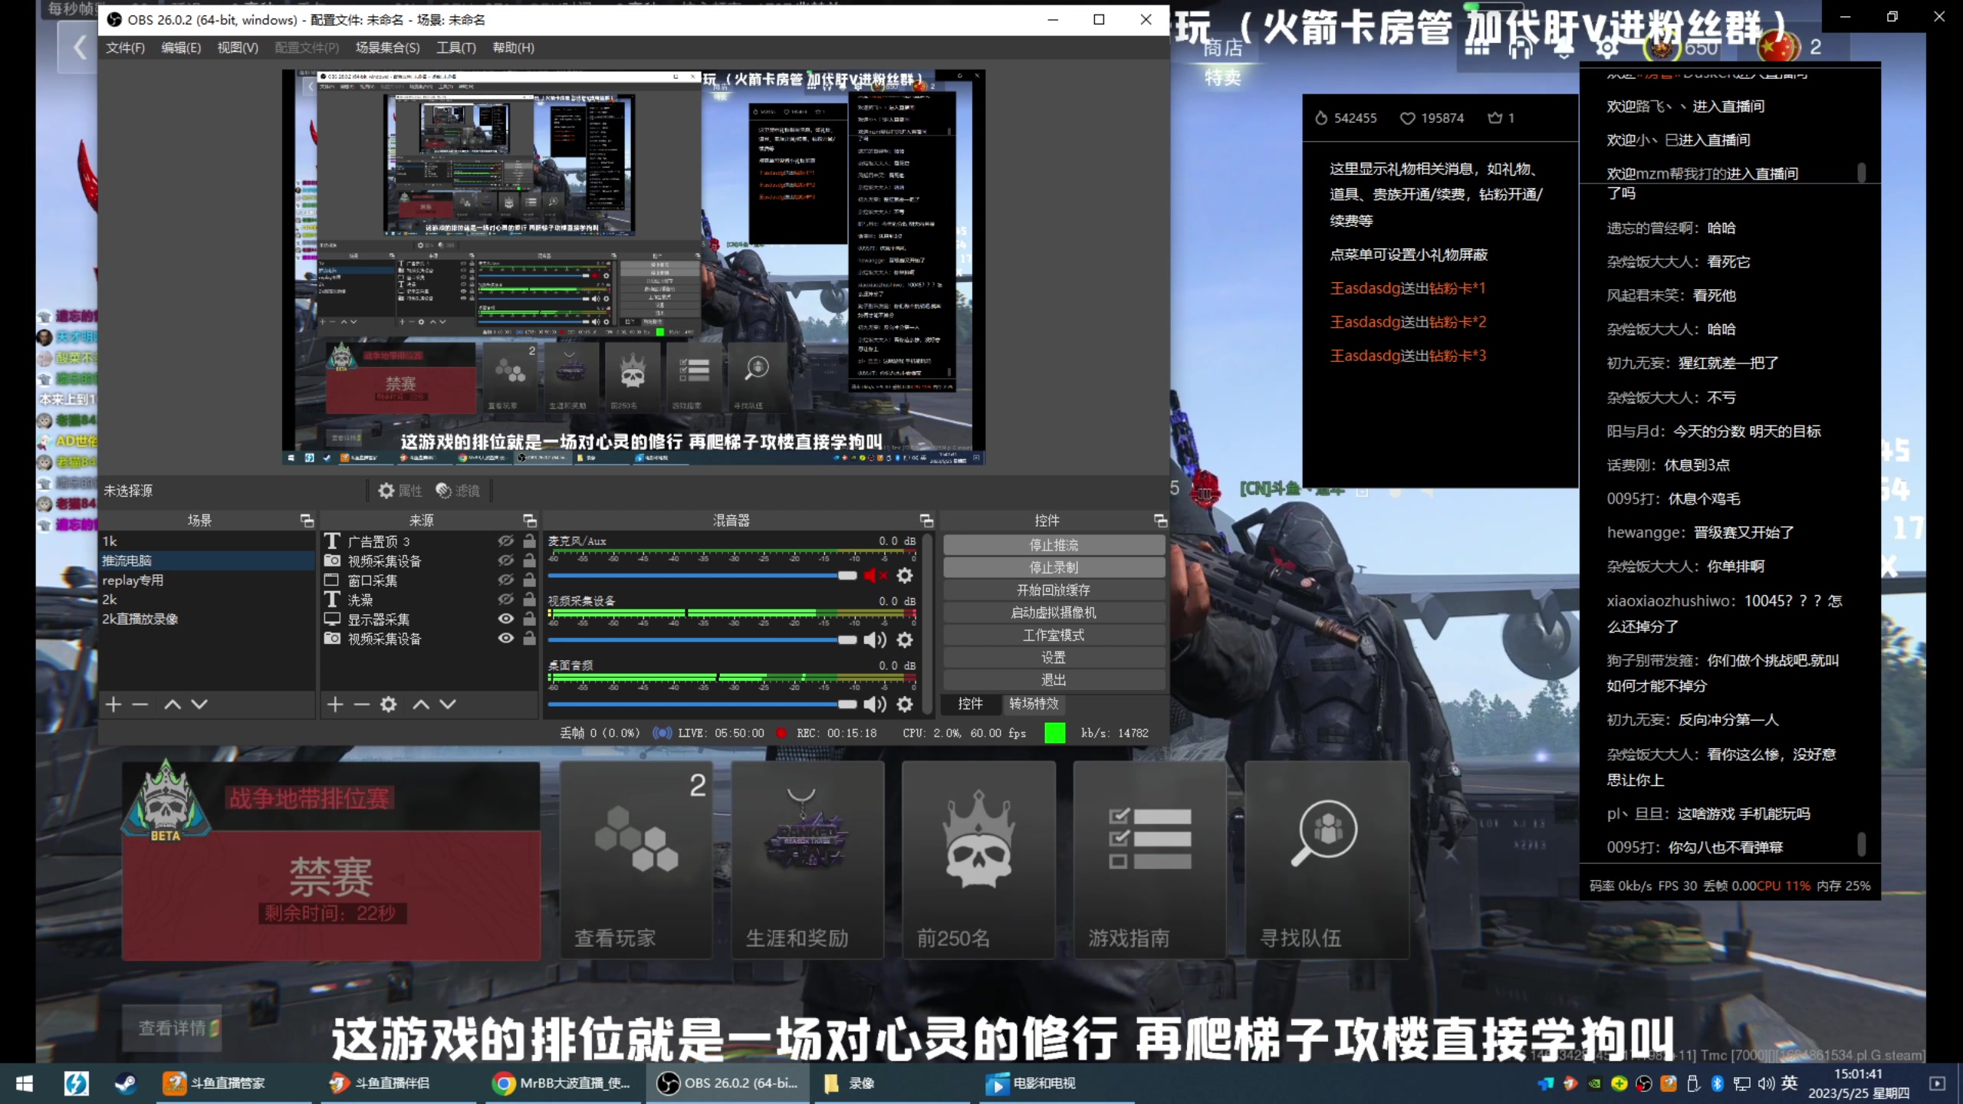Select the 1k scene
The height and width of the screenshot is (1104, 1963).
pyautogui.click(x=207, y=541)
